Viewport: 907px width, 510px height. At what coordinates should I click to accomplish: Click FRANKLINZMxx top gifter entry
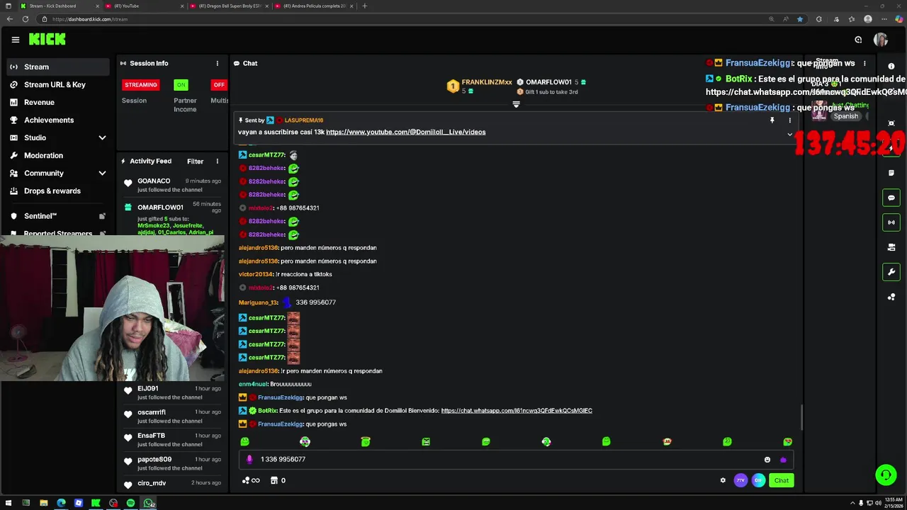[x=479, y=86]
